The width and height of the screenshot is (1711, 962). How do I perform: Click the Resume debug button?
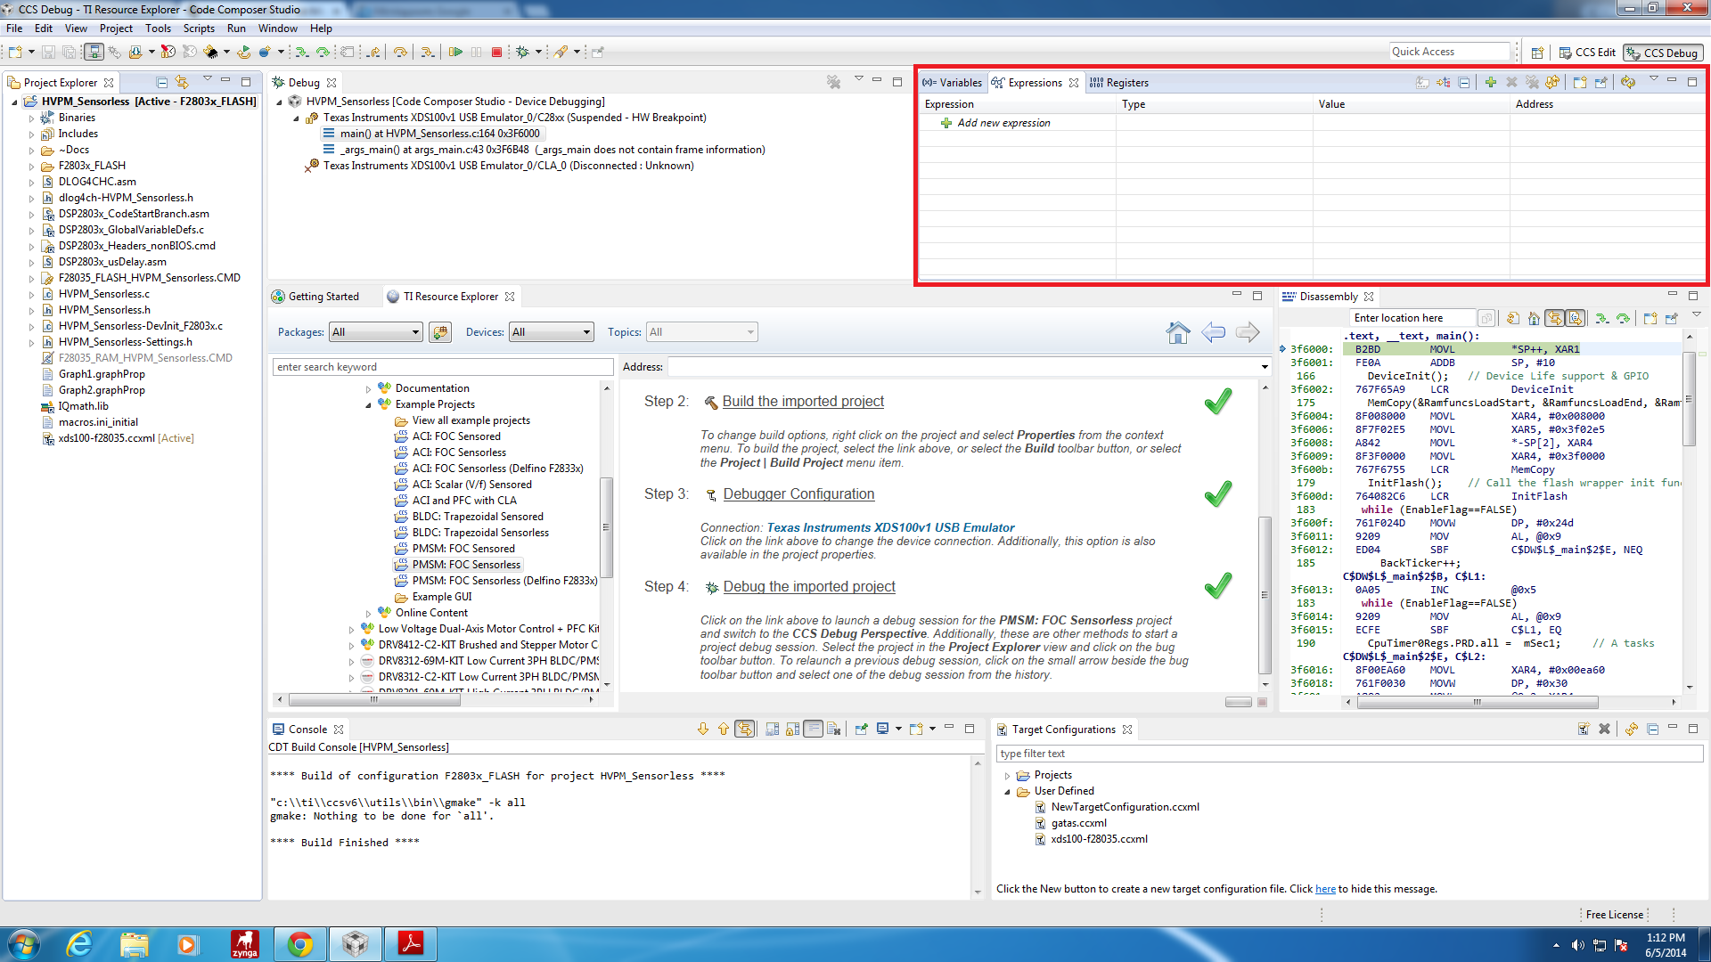[456, 52]
